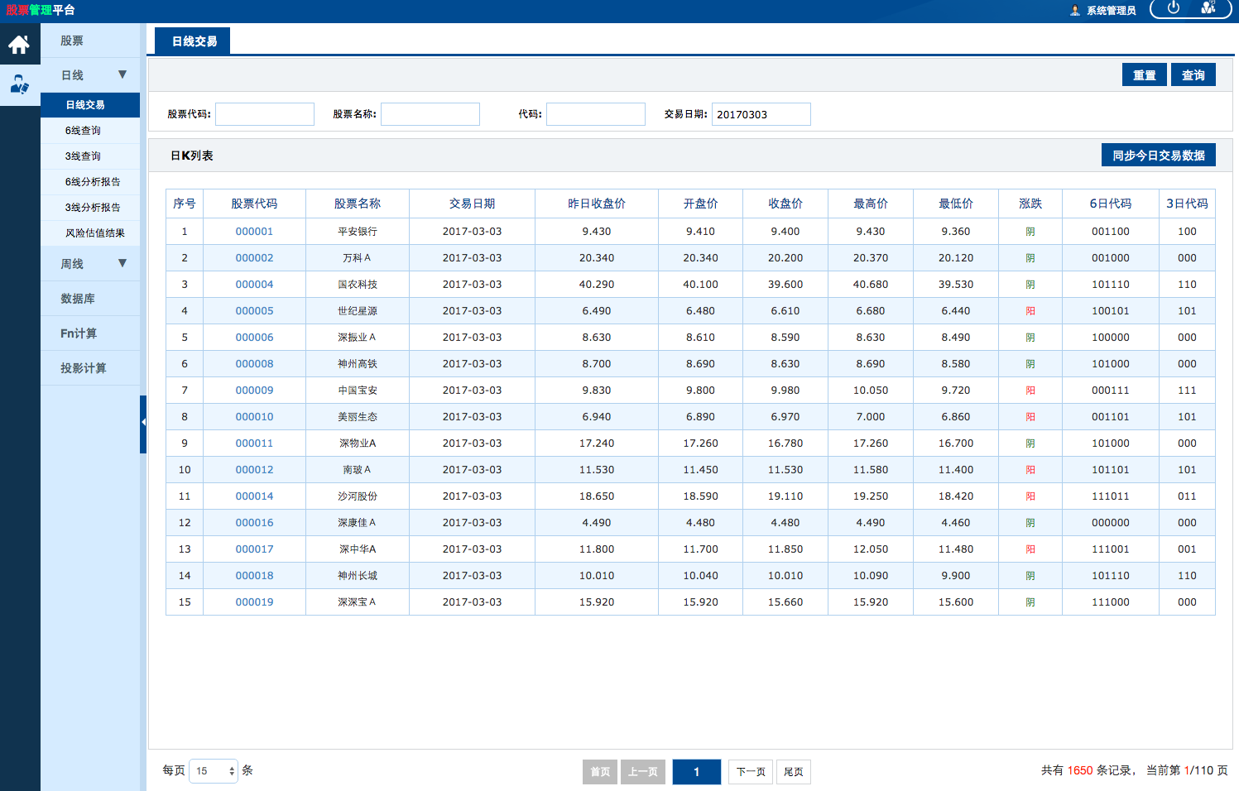Select the 日线交易 tab
Image resolution: width=1239 pixels, height=791 pixels.
click(x=194, y=41)
